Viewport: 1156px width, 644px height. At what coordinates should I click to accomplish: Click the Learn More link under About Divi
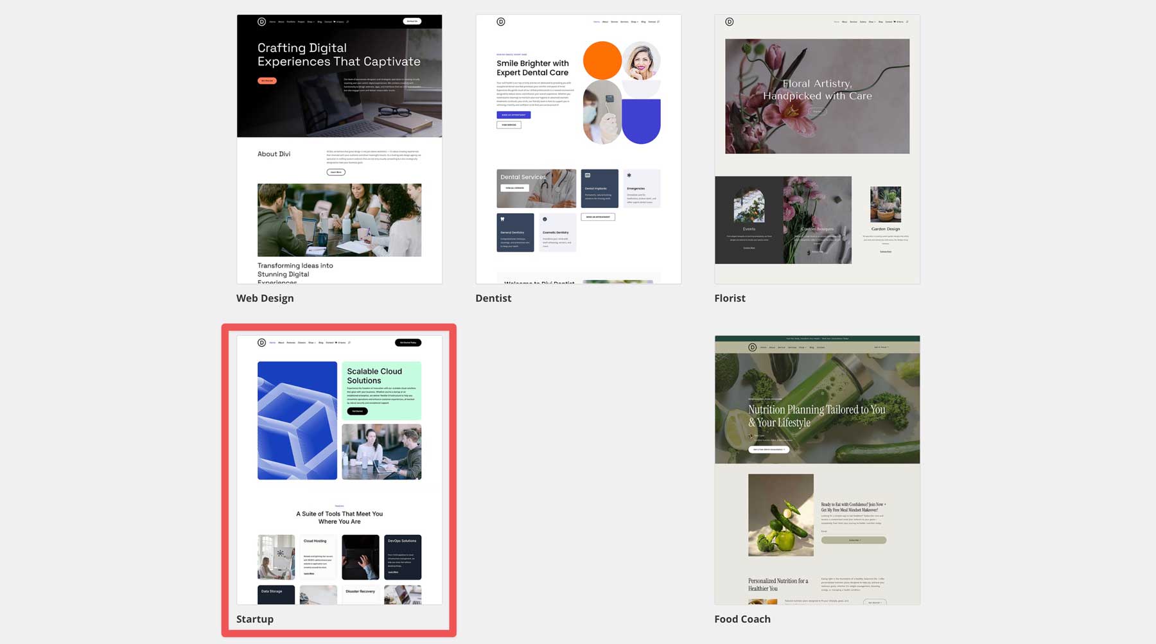pyautogui.click(x=335, y=172)
